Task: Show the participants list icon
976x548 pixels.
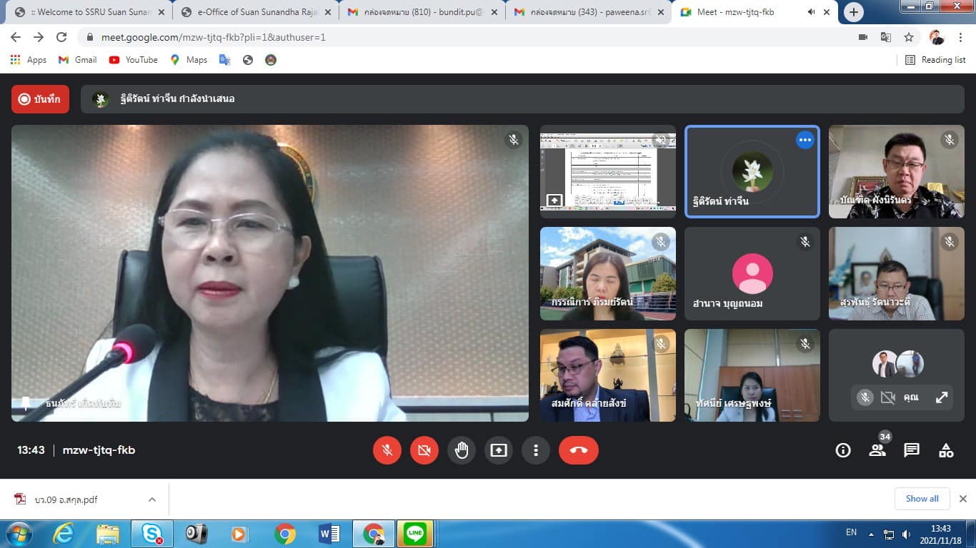Action: tap(877, 450)
